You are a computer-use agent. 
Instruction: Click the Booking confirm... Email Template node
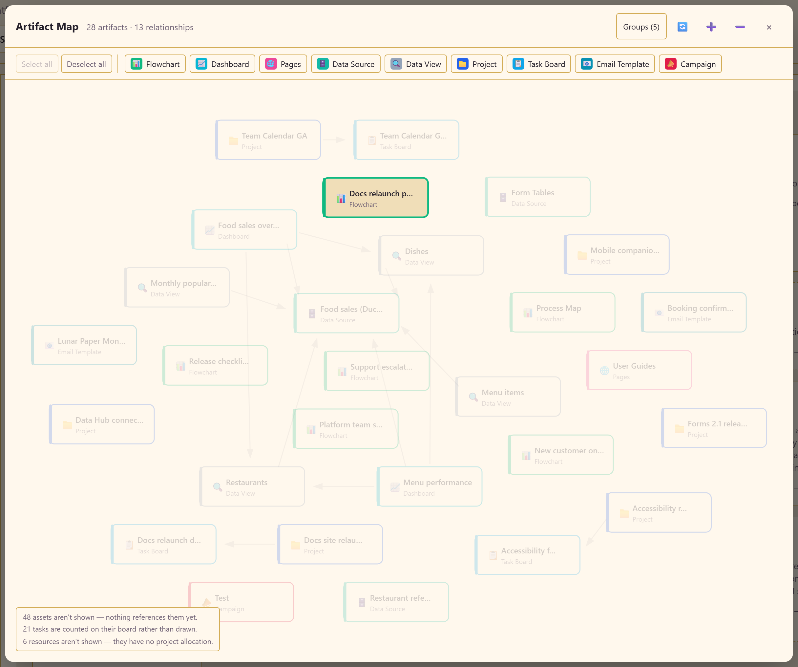point(694,312)
